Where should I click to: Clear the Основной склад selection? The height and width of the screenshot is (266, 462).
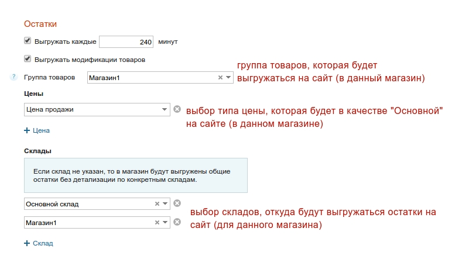pyautogui.click(x=157, y=203)
